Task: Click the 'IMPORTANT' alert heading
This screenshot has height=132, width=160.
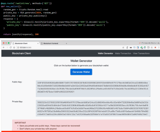Action: [20, 123]
